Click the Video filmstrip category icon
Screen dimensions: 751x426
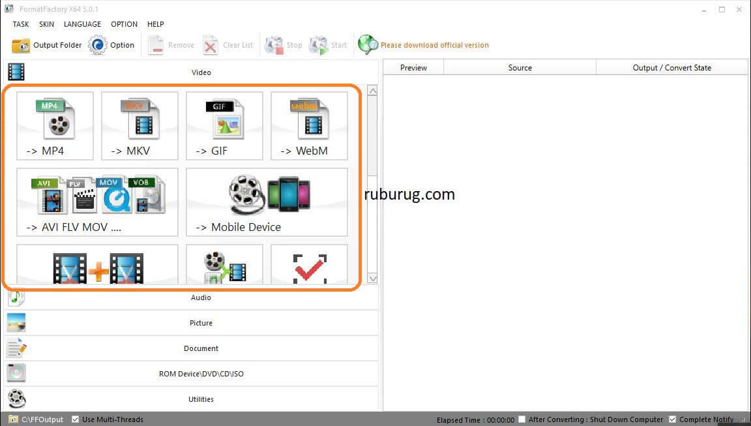coord(16,72)
